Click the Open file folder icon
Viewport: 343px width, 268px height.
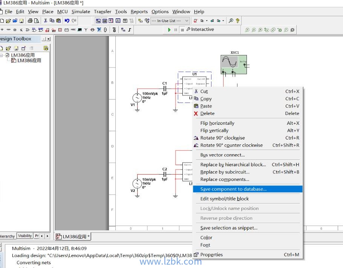8,21
